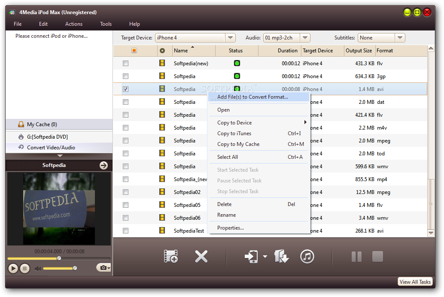
Task: Click the film icon of SoftpediaTest row
Action: click(162, 230)
